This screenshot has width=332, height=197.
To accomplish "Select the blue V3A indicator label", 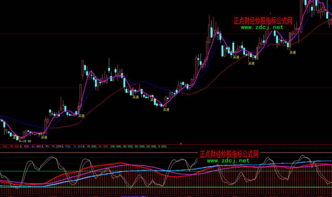I will [x=68, y=146].
